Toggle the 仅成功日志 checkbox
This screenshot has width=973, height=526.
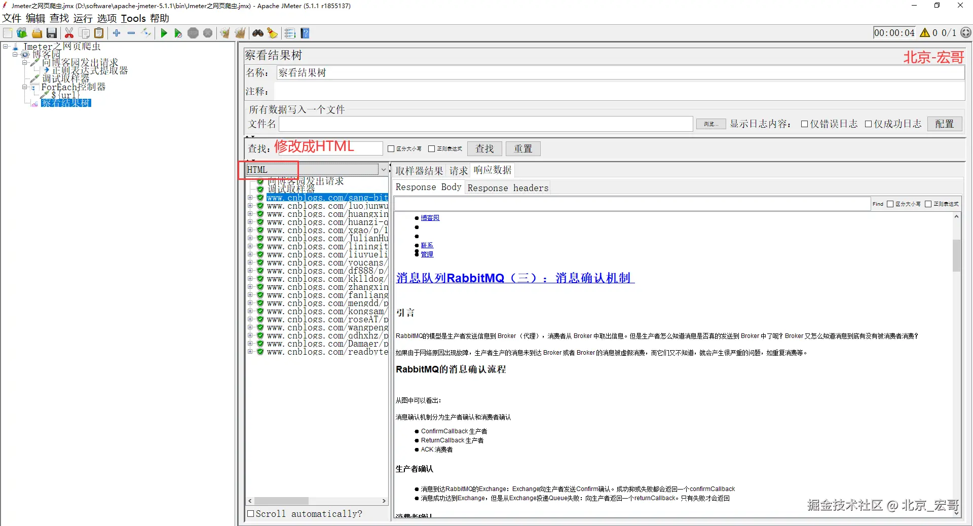pyautogui.click(x=868, y=124)
